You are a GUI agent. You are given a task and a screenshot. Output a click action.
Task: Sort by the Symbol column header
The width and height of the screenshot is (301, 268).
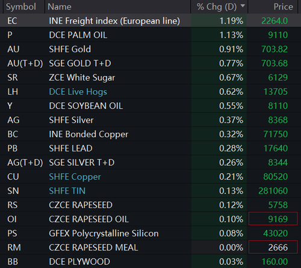21,7
